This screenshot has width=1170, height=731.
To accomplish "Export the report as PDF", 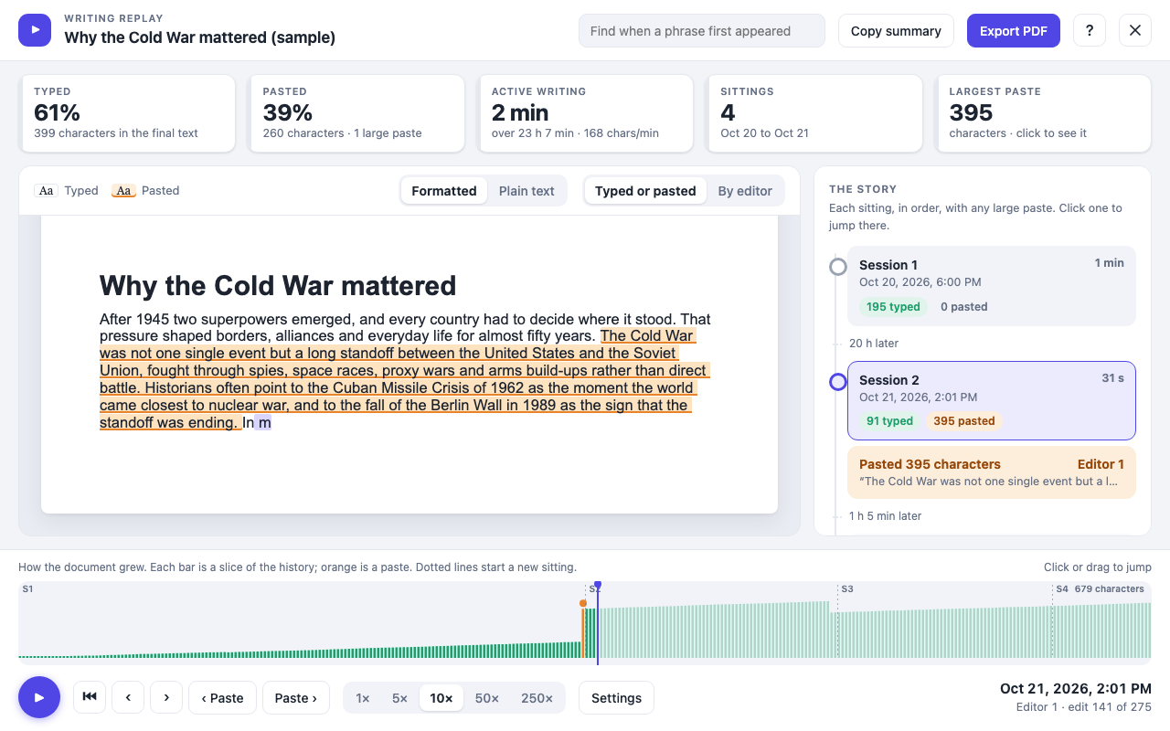I will (x=1014, y=30).
